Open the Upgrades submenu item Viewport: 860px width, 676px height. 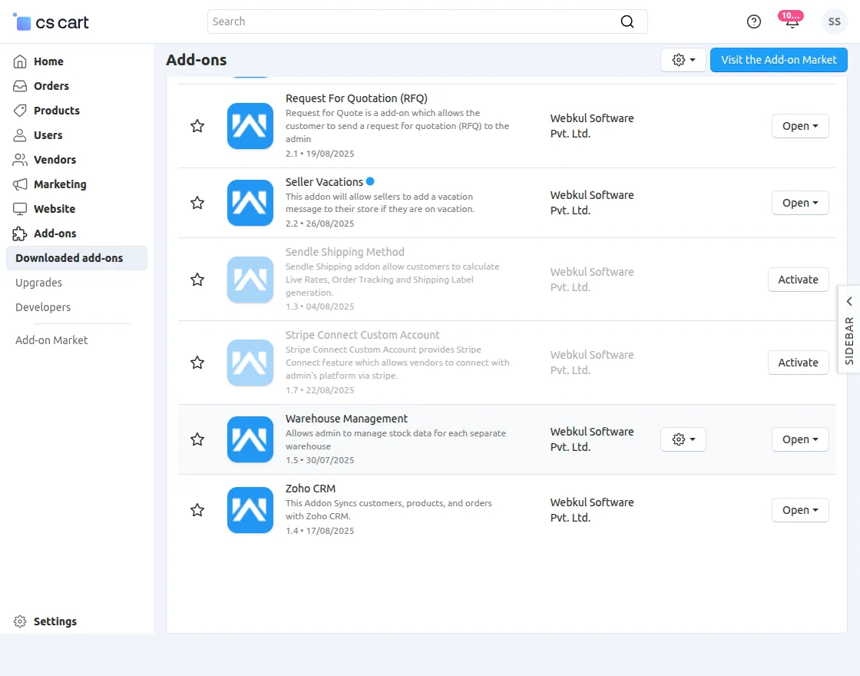tap(38, 283)
